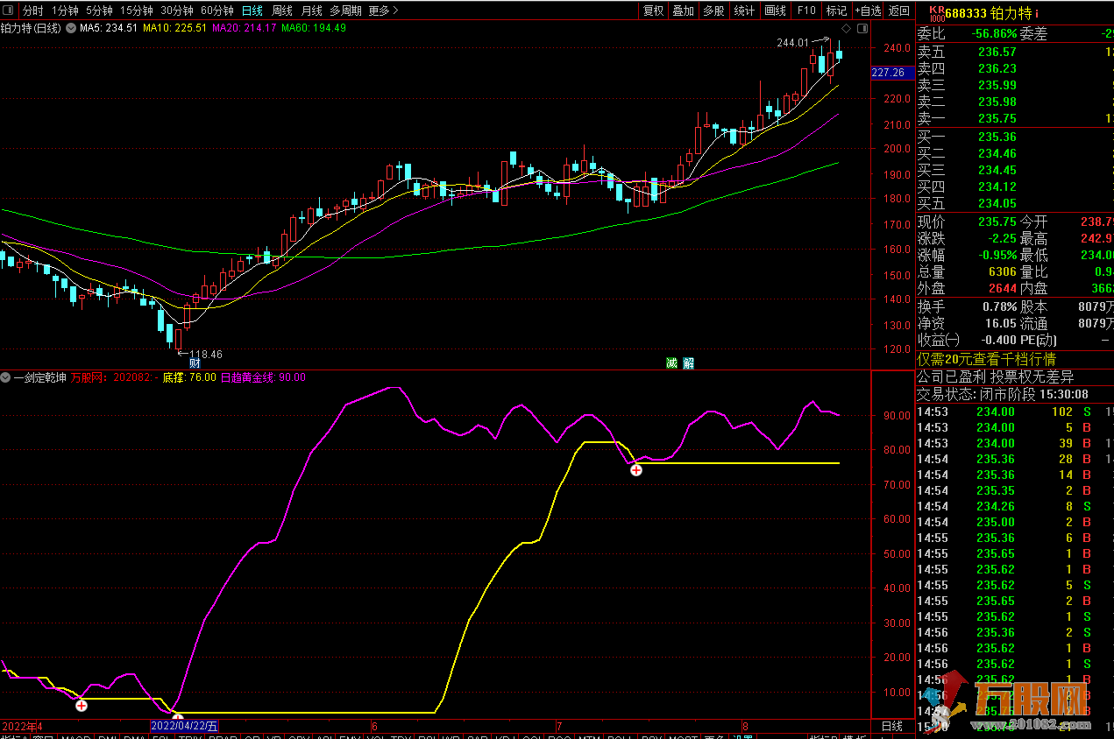
Task: Open the 多周期 multi-period tab
Action: pos(346,11)
